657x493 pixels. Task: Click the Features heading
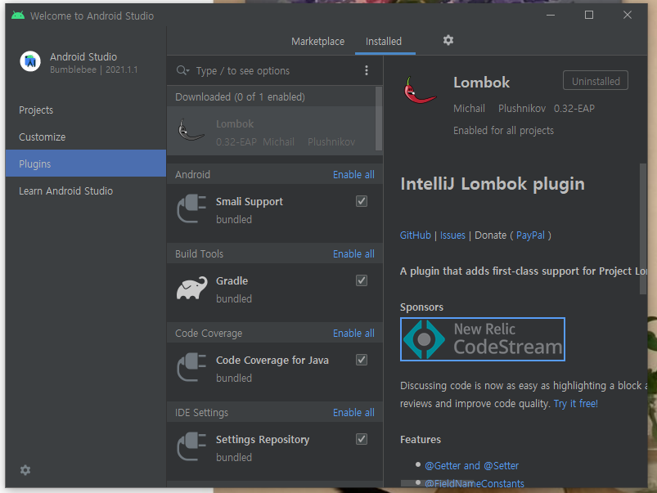click(421, 439)
